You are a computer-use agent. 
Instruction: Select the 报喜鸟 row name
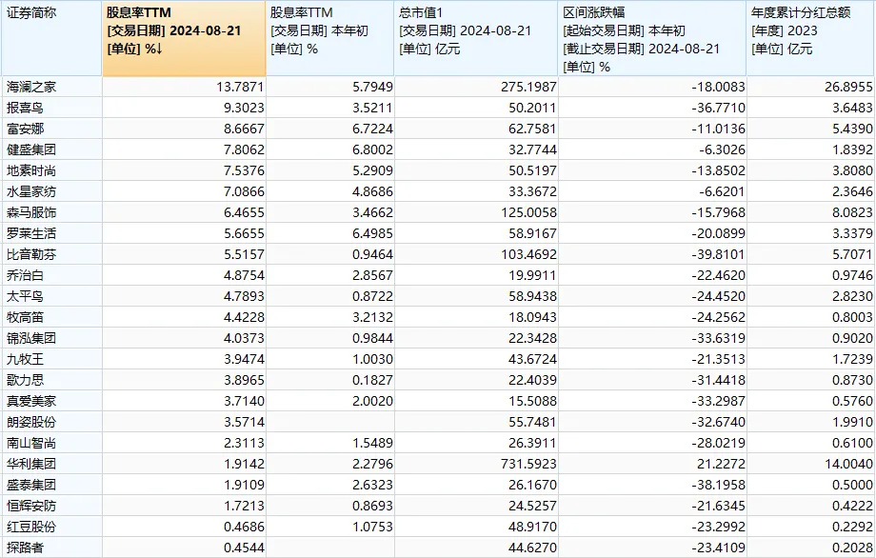point(25,108)
